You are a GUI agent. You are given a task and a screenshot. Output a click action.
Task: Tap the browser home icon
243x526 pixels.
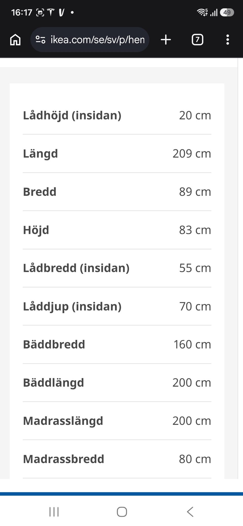tap(15, 40)
